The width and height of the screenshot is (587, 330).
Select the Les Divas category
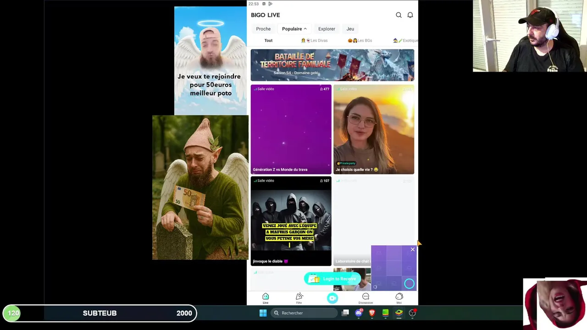pos(314,40)
